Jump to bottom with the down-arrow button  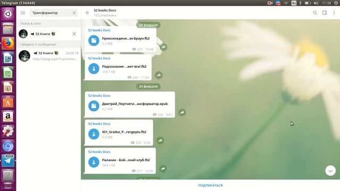[330, 171]
